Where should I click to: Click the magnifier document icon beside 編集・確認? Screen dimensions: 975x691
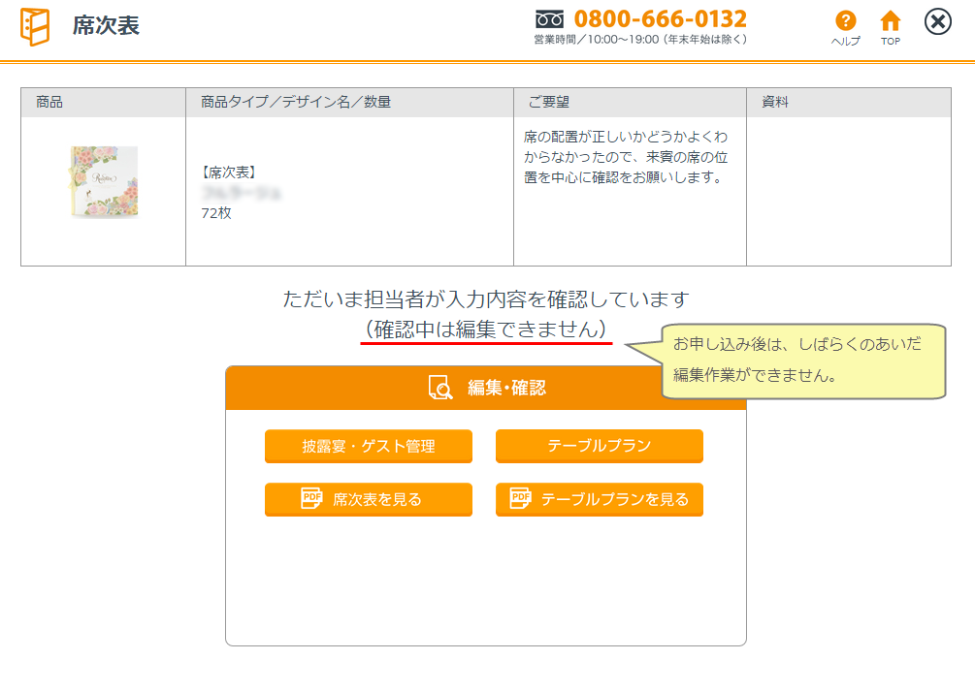coord(440,388)
